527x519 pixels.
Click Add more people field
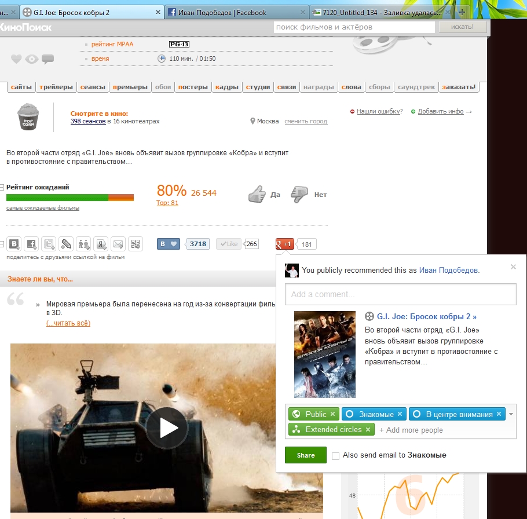pyautogui.click(x=411, y=430)
